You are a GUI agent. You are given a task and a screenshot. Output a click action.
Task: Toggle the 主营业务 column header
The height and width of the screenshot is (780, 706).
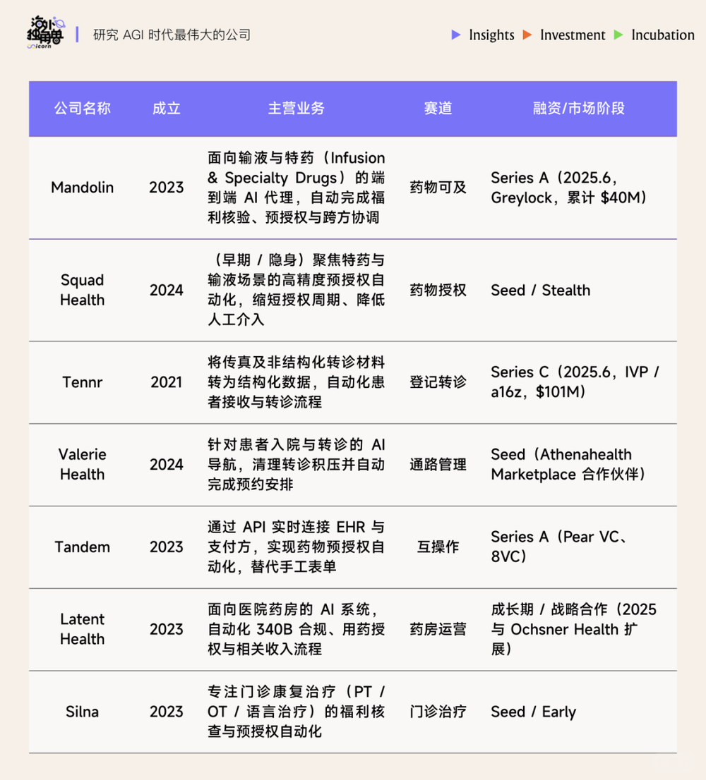297,109
